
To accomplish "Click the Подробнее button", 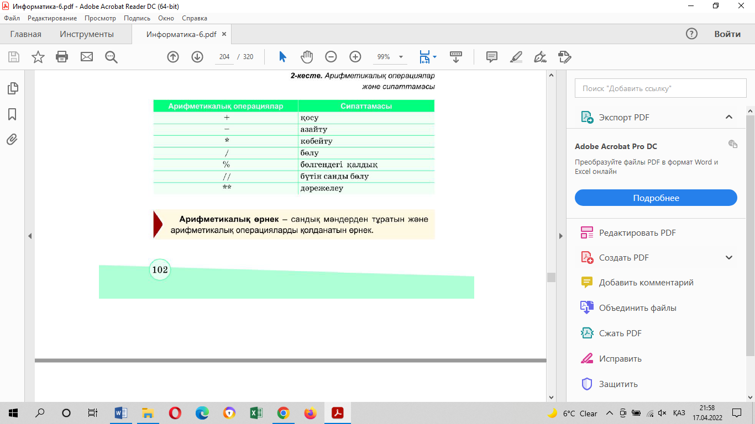I will point(656,198).
